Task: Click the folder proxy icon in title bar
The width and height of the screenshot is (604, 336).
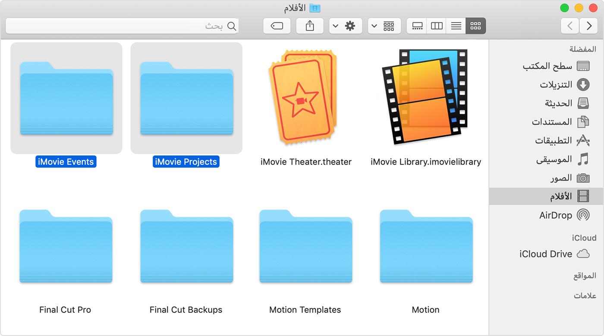Action: pyautogui.click(x=315, y=8)
